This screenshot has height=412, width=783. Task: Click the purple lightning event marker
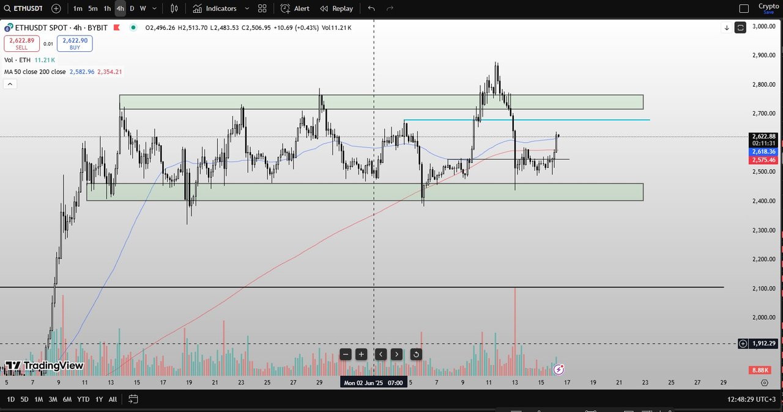tap(558, 369)
